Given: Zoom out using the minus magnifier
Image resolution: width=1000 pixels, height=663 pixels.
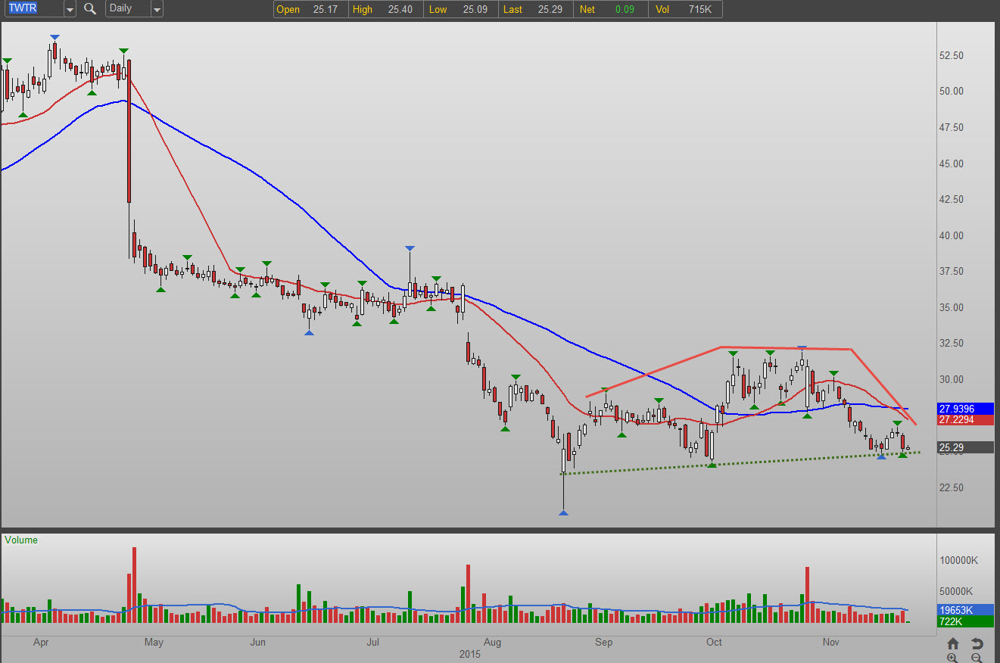Looking at the screenshot, I should coord(977,658).
